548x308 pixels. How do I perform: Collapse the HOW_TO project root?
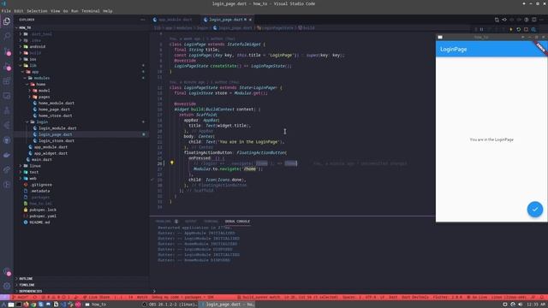click(81, 27)
